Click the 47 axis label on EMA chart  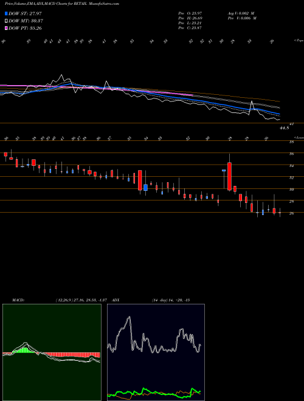tap(292, 124)
